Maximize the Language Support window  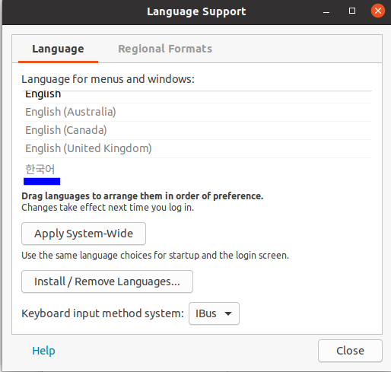point(352,11)
